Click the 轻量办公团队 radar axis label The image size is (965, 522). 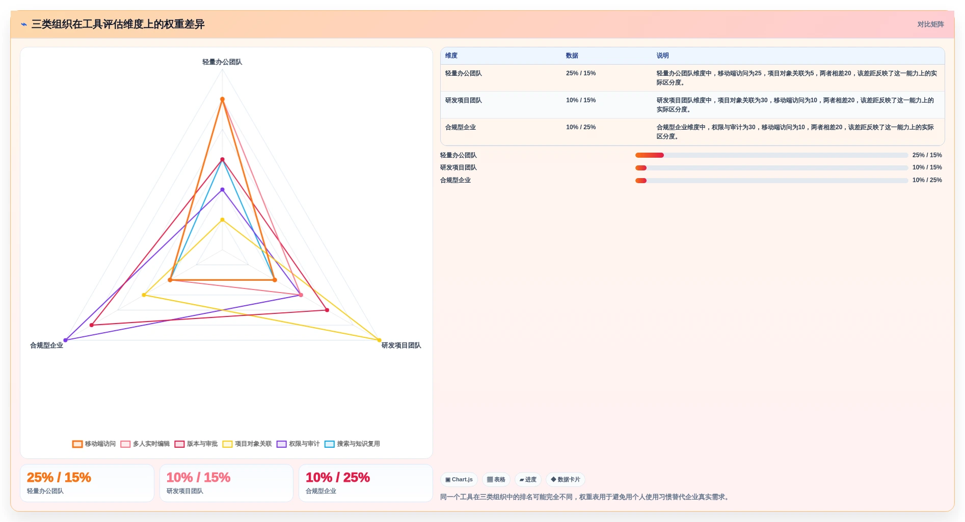[x=222, y=62]
